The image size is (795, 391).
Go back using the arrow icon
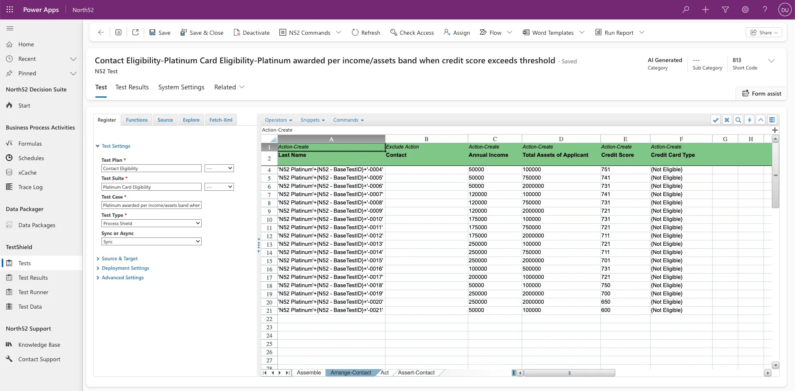[101, 32]
